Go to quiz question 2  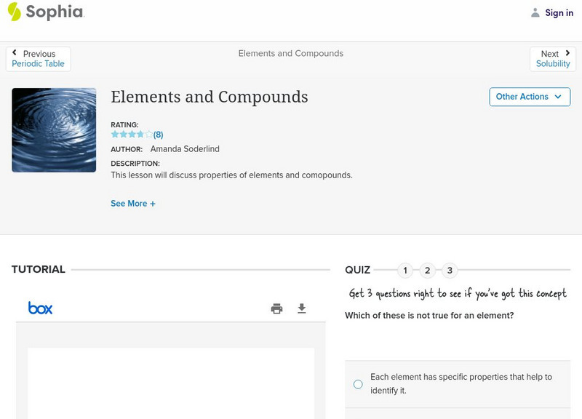click(x=428, y=271)
